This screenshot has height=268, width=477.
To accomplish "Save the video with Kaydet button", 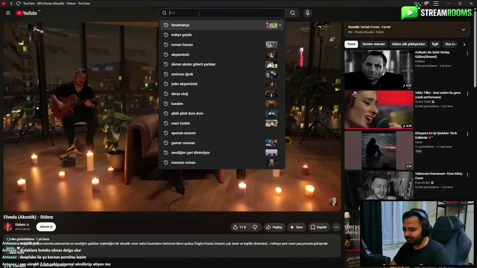I will 319,227.
